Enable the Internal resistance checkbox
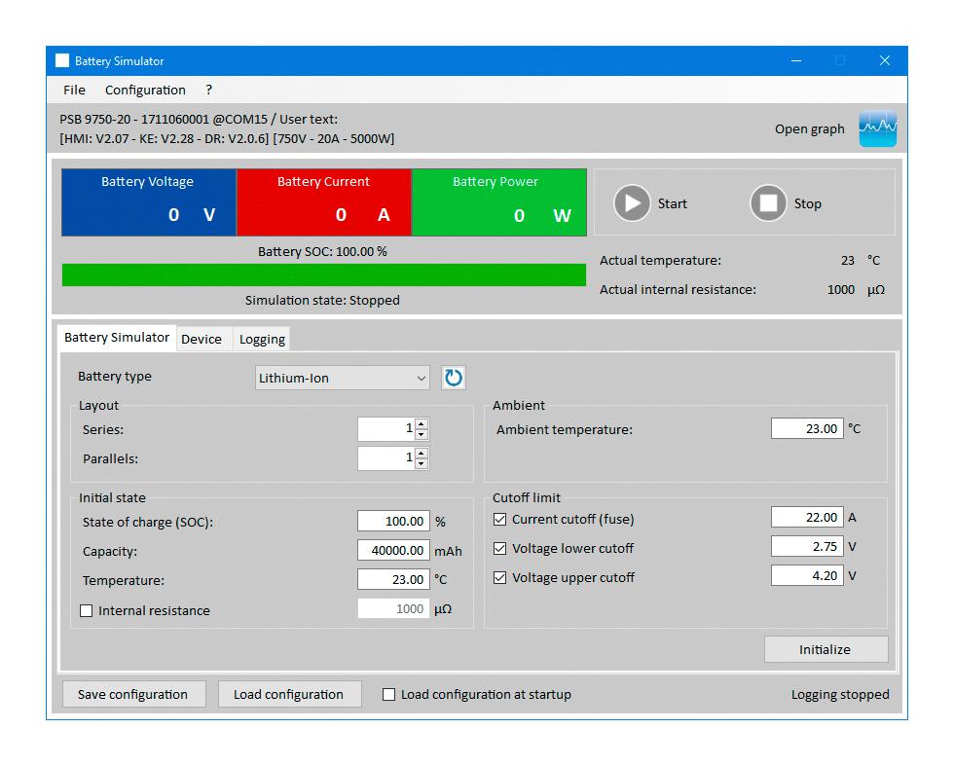The width and height of the screenshot is (954, 766). pos(87,610)
